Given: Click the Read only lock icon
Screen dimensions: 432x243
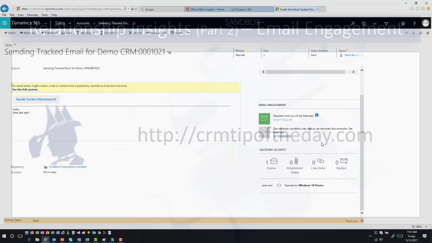Looking at the screenshot, I should 362,221.
